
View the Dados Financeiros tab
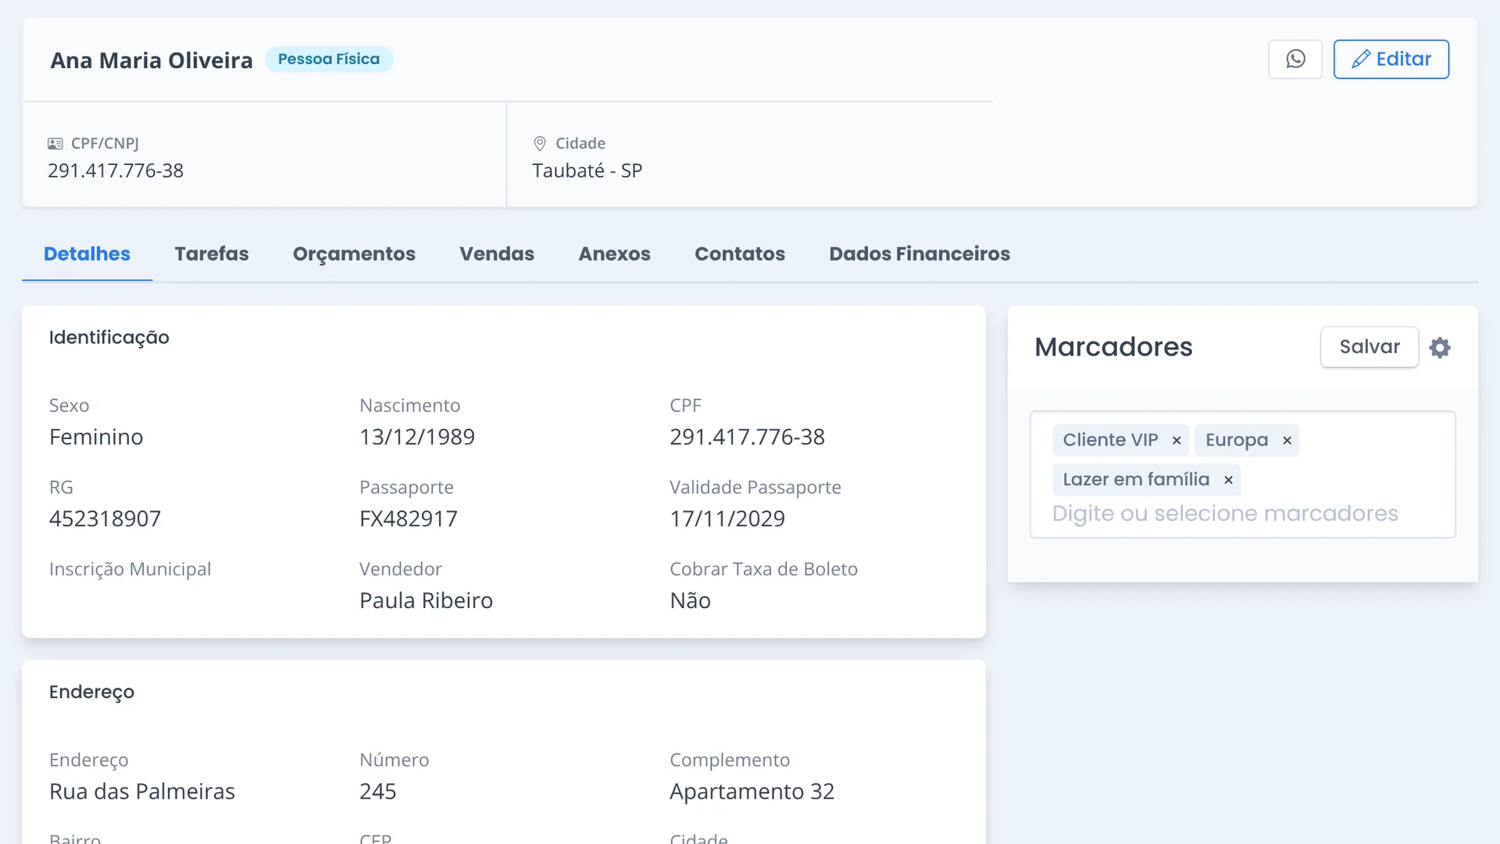point(920,254)
